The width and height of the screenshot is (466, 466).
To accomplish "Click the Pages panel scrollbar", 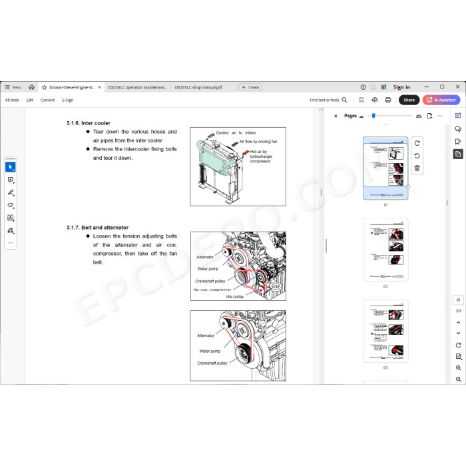I will [x=447, y=203].
